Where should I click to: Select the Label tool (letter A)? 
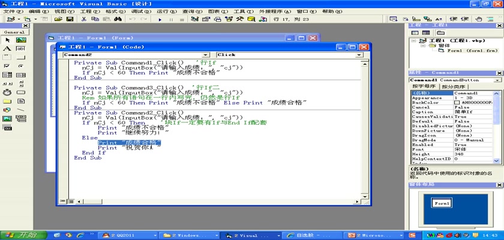pos(7,48)
